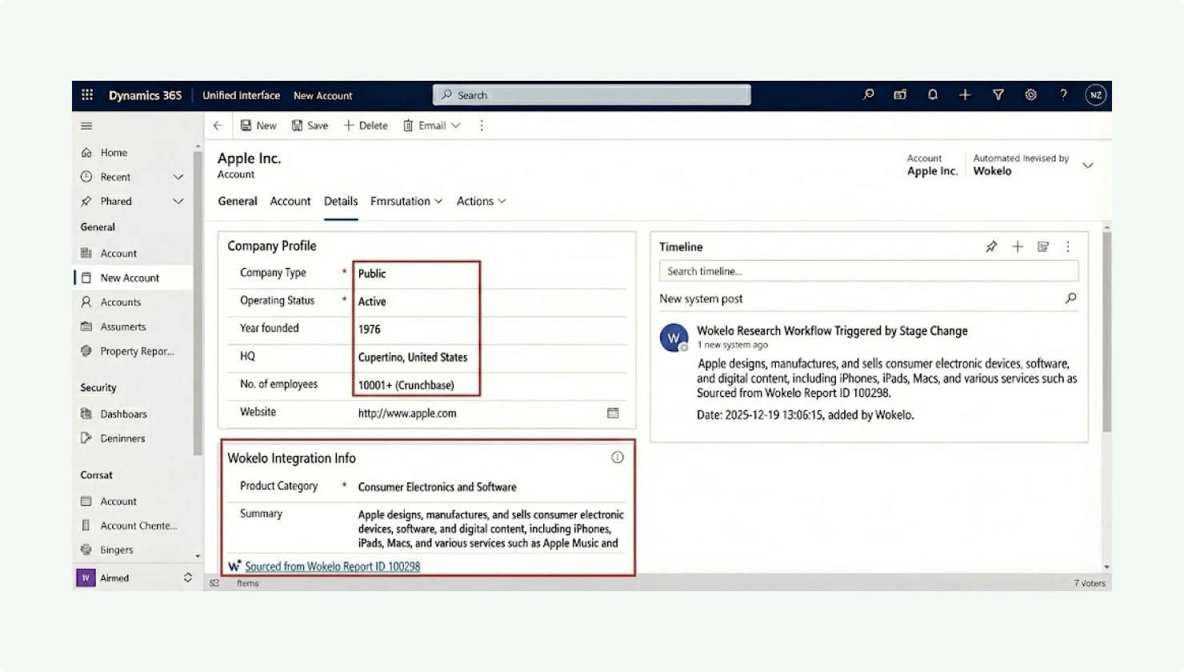Click the Email toolbar button
Image resolution: width=1184 pixels, height=672 pixels.
[425, 126]
